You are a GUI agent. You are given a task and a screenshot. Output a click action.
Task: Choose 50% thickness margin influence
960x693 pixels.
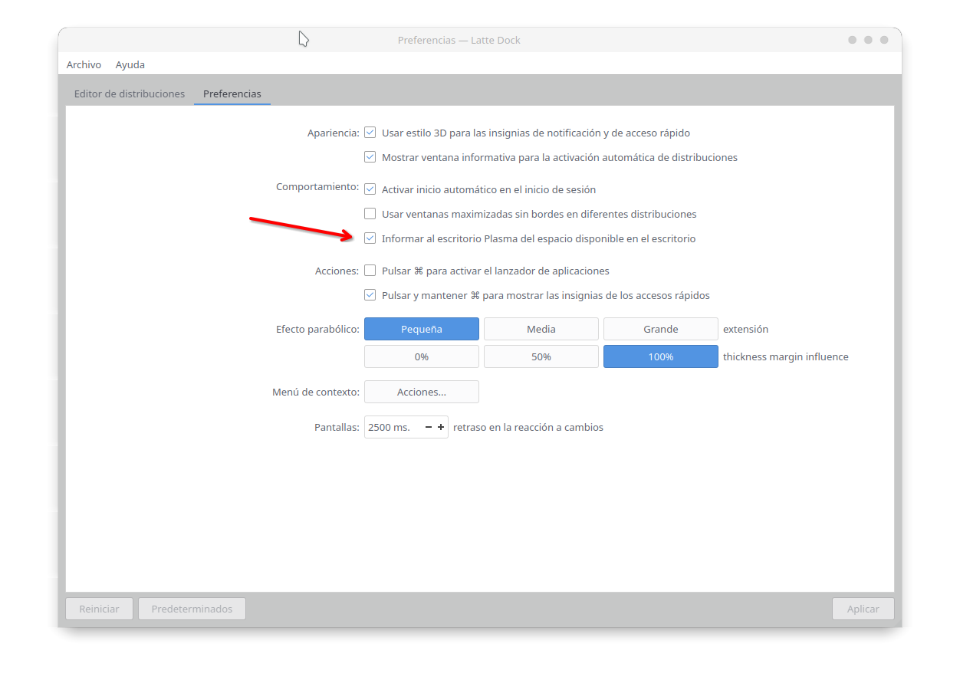(541, 356)
